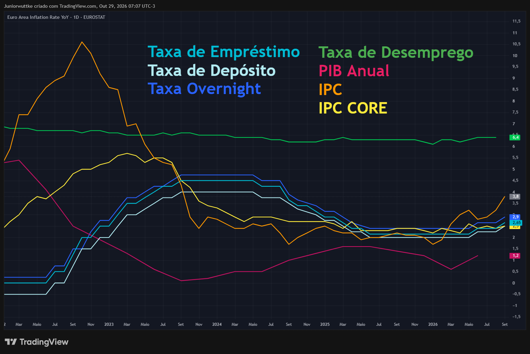The height and width of the screenshot is (354, 530).
Task: Click the 9,5 value on the price axis
Action: pos(515,67)
